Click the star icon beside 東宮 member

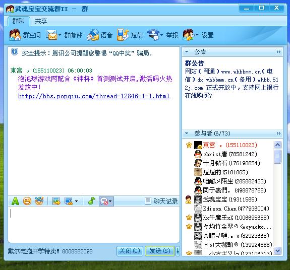tap(189, 145)
